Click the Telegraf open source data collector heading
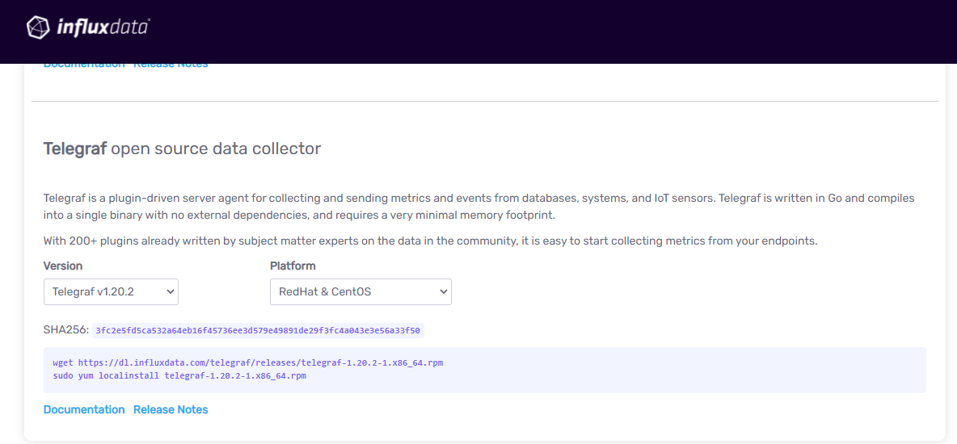 click(x=182, y=149)
